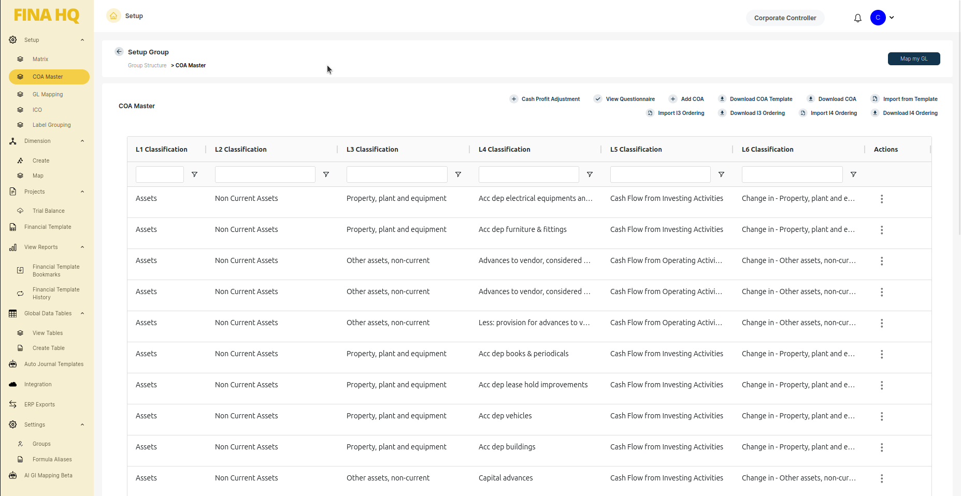Image resolution: width=961 pixels, height=496 pixels.
Task: Collapse the View Reports sidebar section
Action: click(82, 247)
